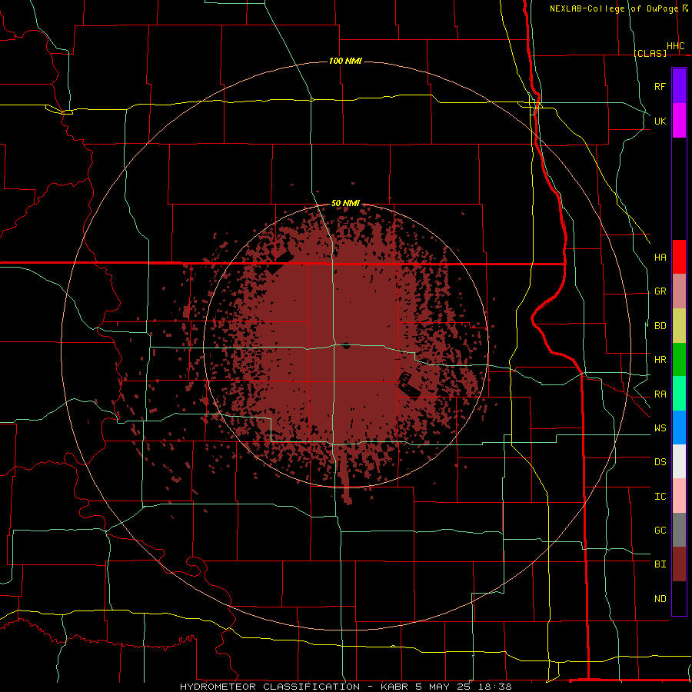Click the 'HR' legend label
This screenshot has width=692, height=692.
(660, 360)
